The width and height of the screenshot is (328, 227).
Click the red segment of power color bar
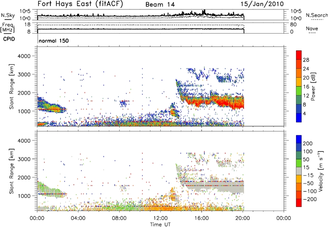(299, 55)
